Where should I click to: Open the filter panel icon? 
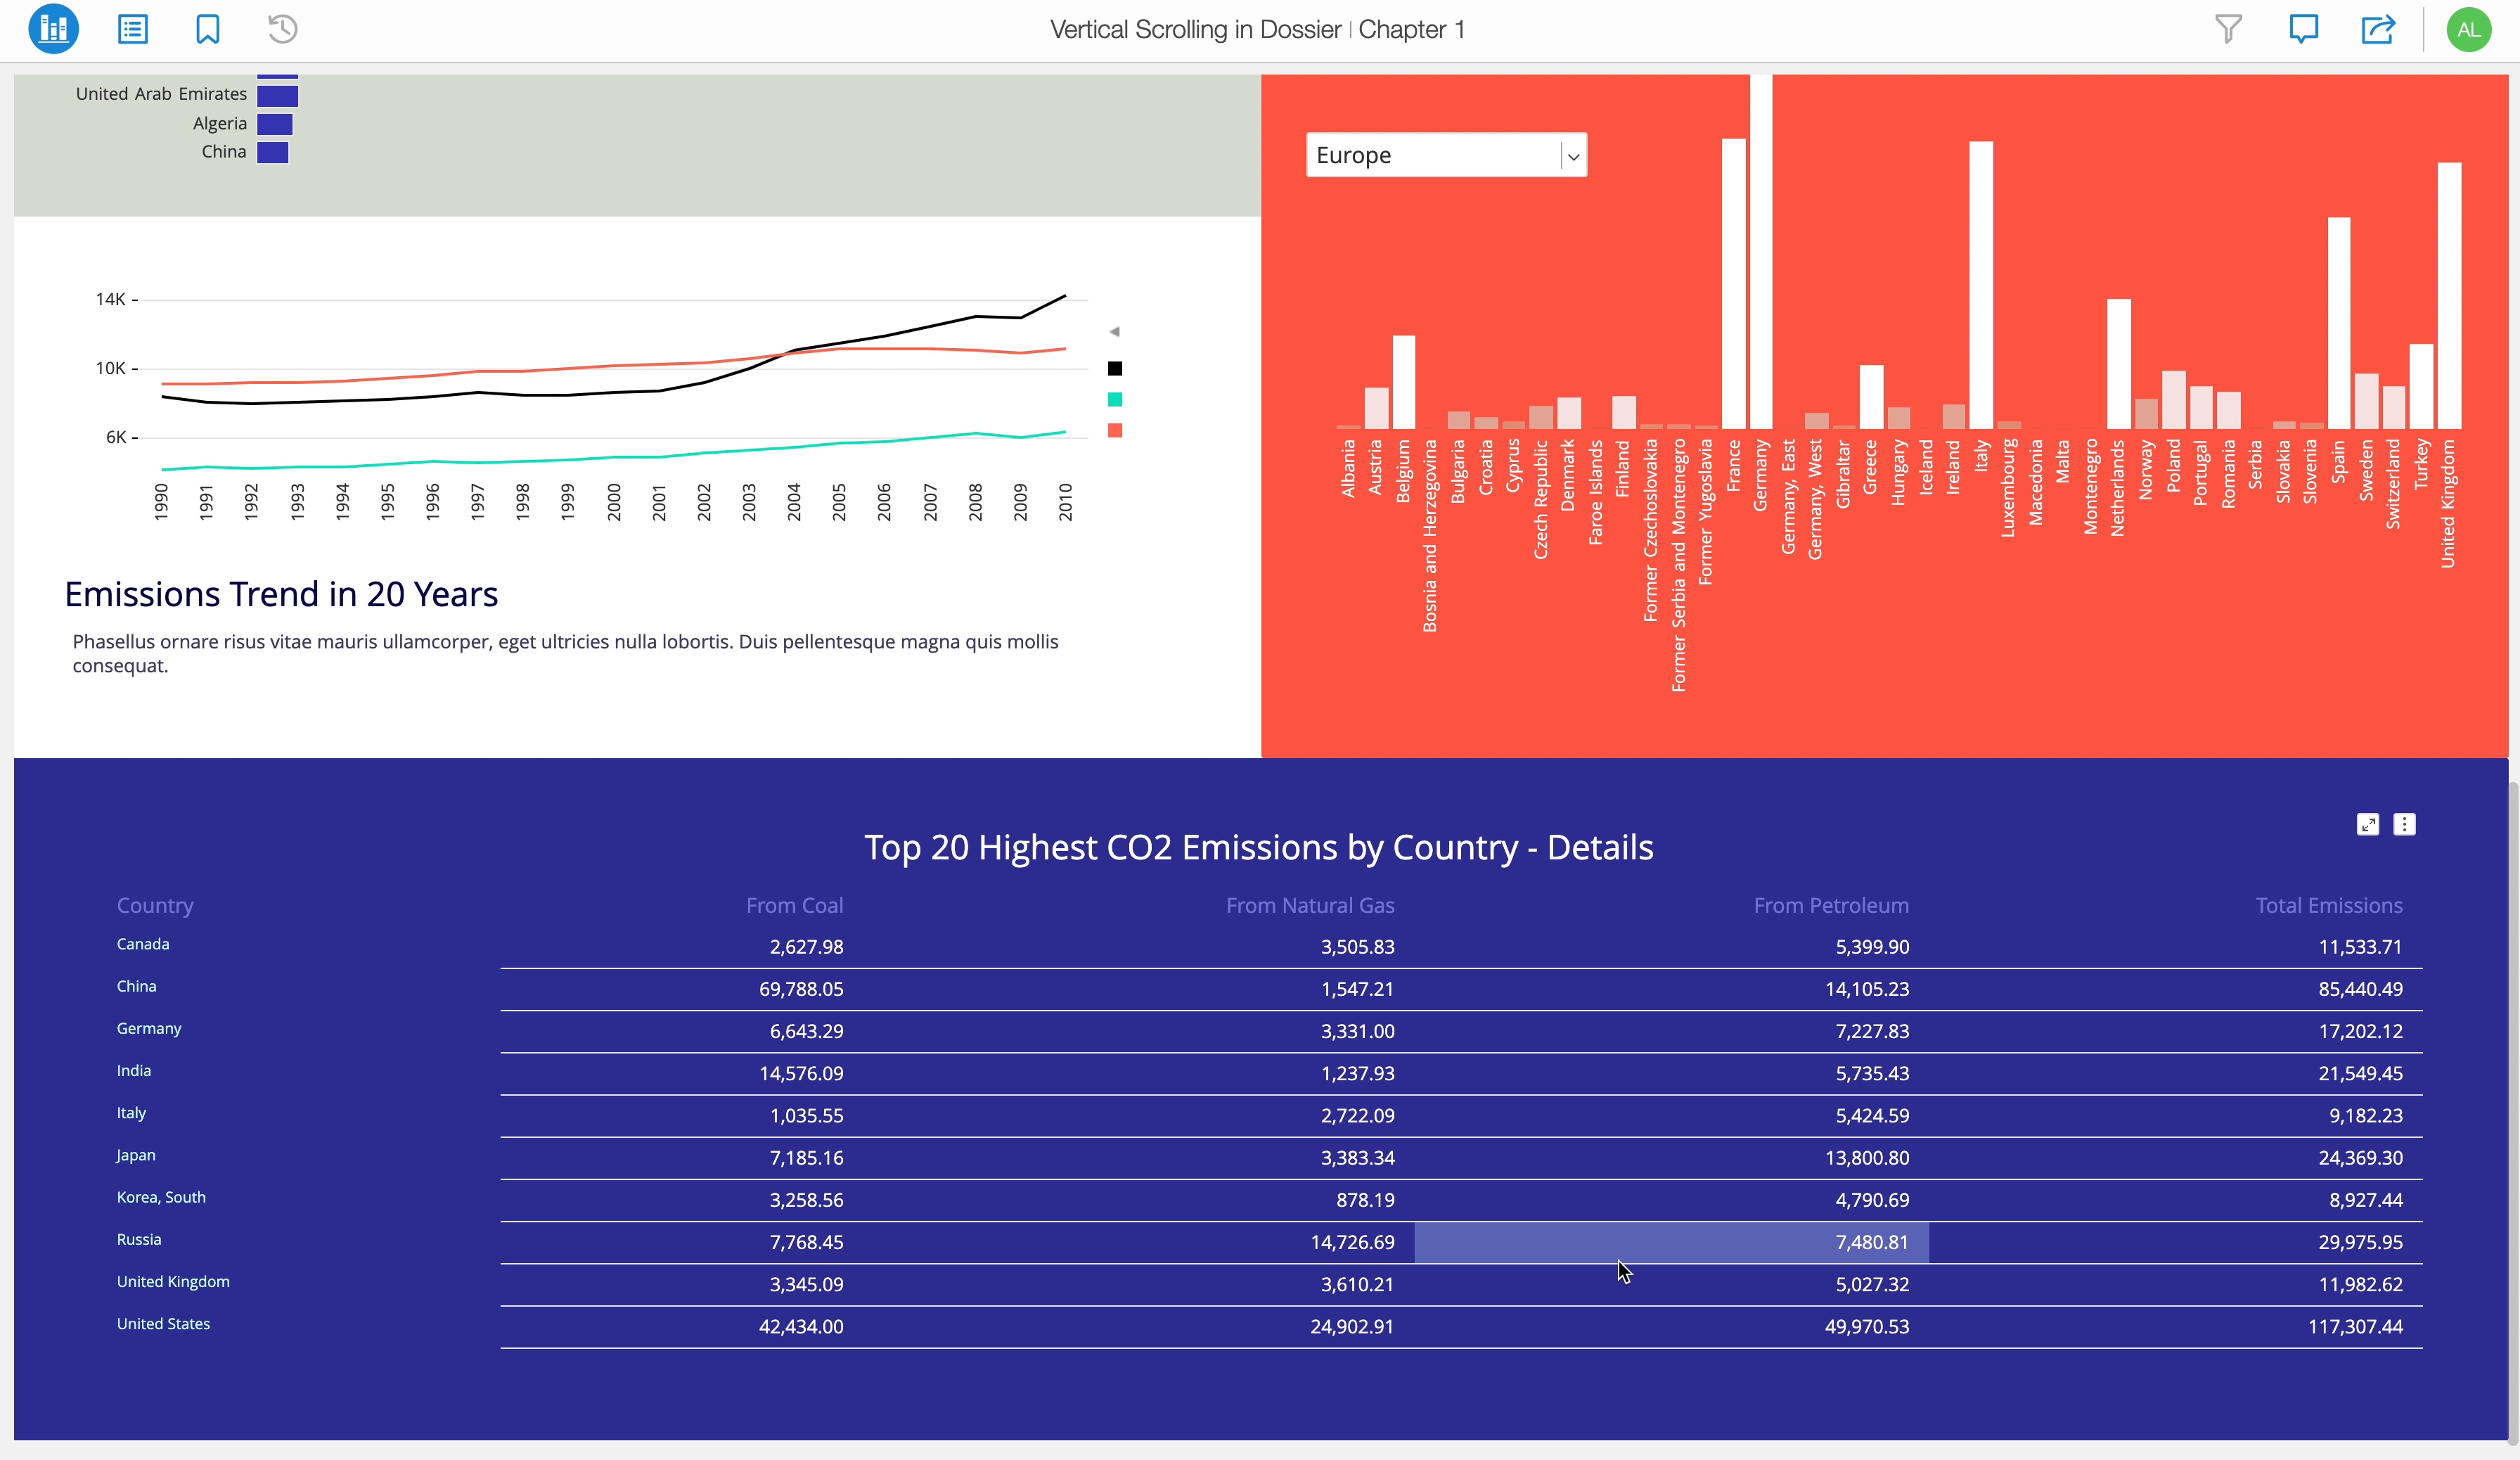[x=2228, y=29]
